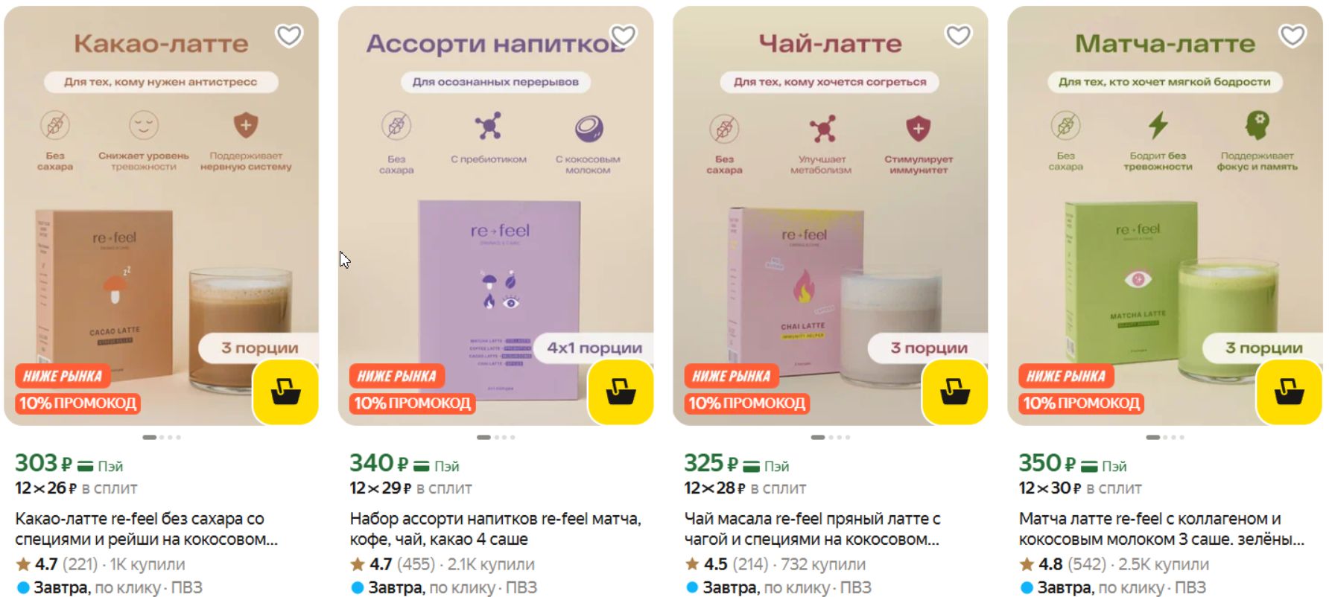Select carousel dots under Матча-латте image

click(1165, 437)
